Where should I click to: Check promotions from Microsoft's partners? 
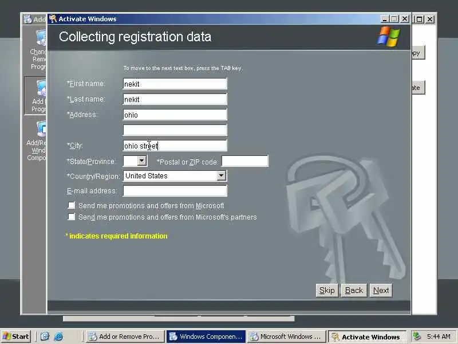coord(71,217)
